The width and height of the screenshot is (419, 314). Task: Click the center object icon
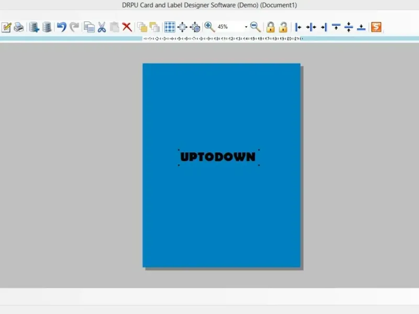tap(182, 27)
